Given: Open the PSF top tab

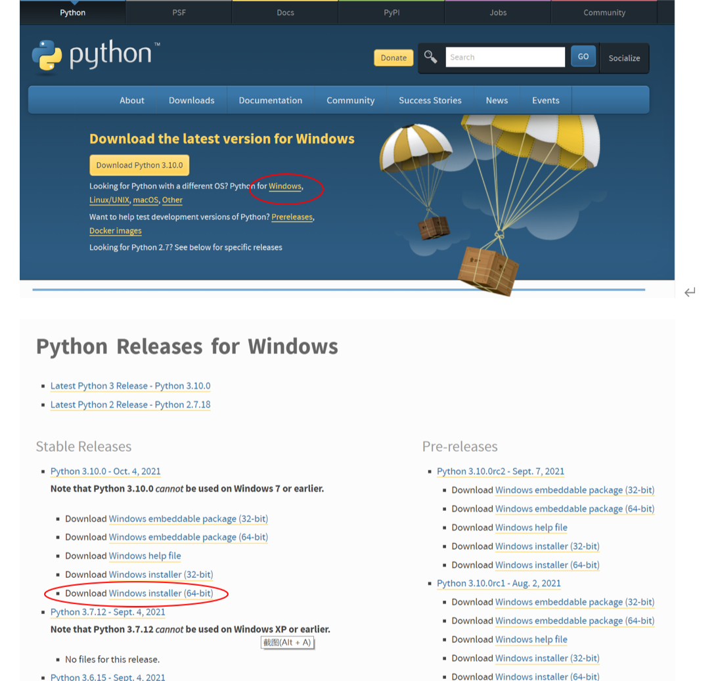Looking at the screenshot, I should tap(179, 12).
